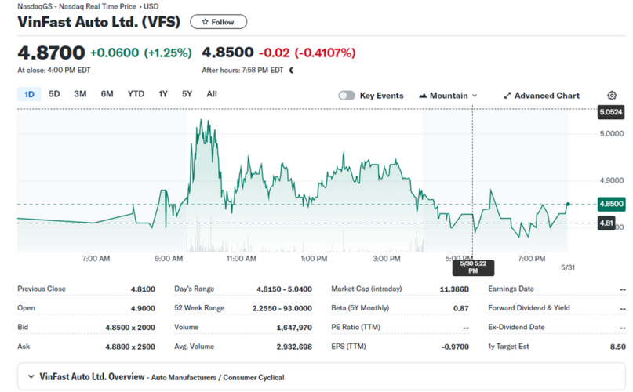Click the after-hours moon icon
Viewport: 633px width, 392px height.
tap(292, 70)
